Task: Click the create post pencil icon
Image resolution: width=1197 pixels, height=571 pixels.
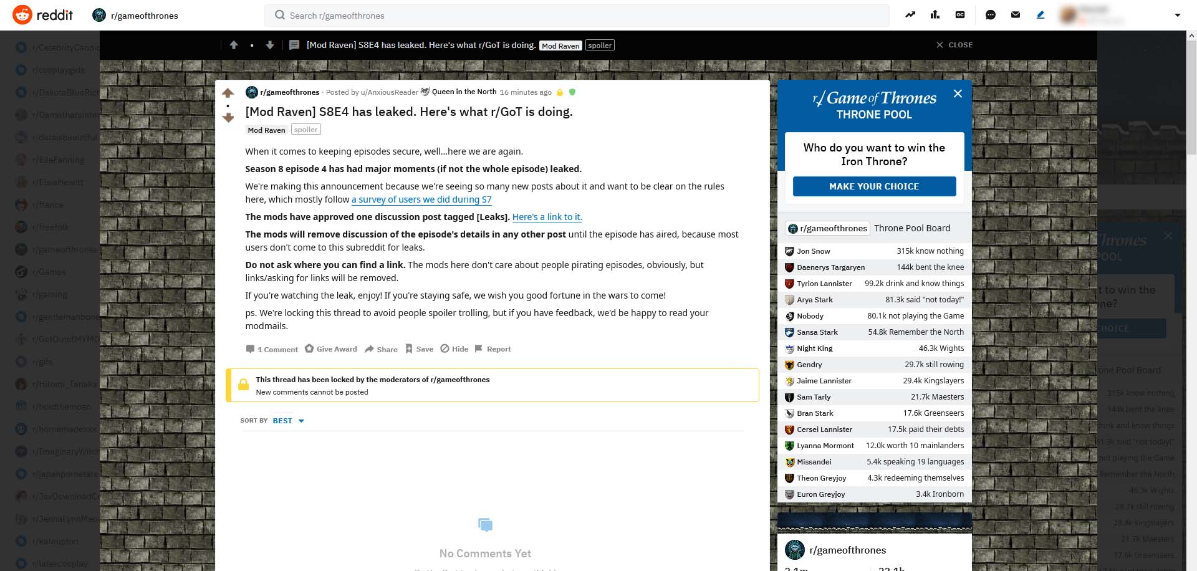Action: [1040, 15]
